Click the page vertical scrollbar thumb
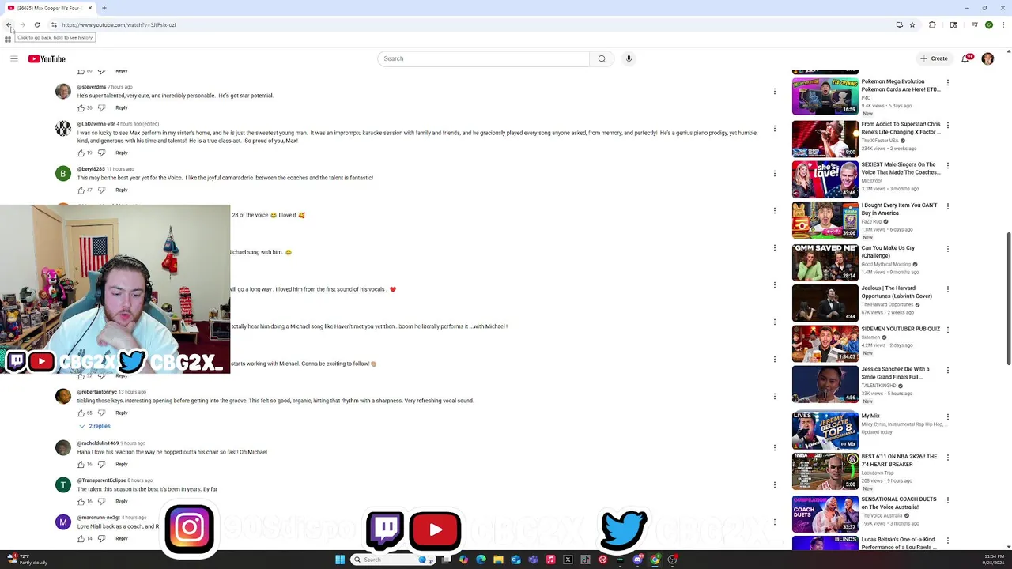 (x=1008, y=299)
